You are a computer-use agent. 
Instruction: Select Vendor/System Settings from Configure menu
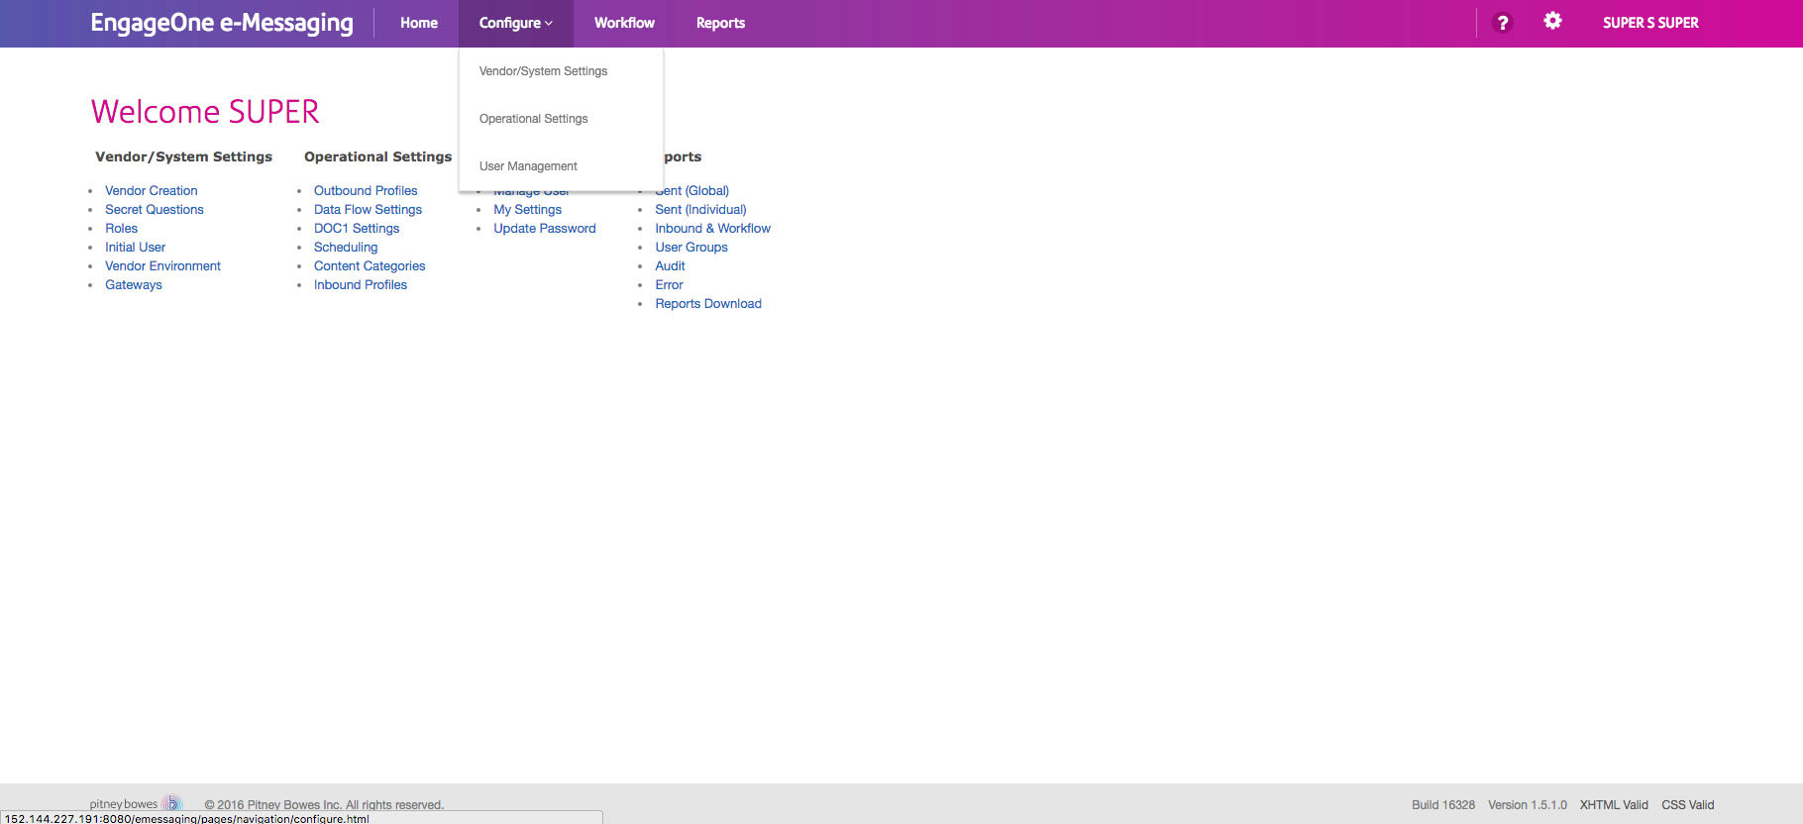coord(543,71)
